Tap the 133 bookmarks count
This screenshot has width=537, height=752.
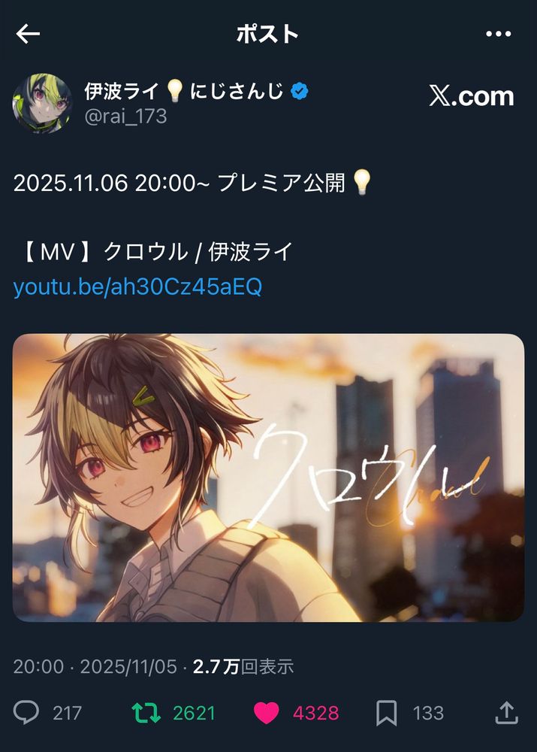point(428,713)
